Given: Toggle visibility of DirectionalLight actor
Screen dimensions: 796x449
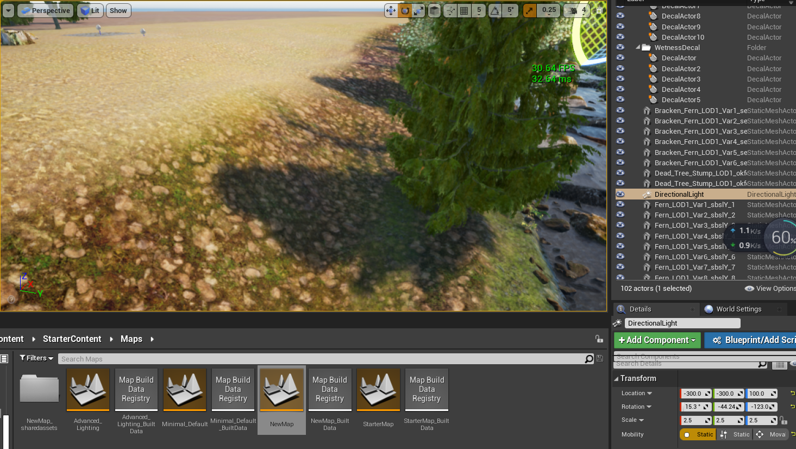Looking at the screenshot, I should [x=620, y=194].
